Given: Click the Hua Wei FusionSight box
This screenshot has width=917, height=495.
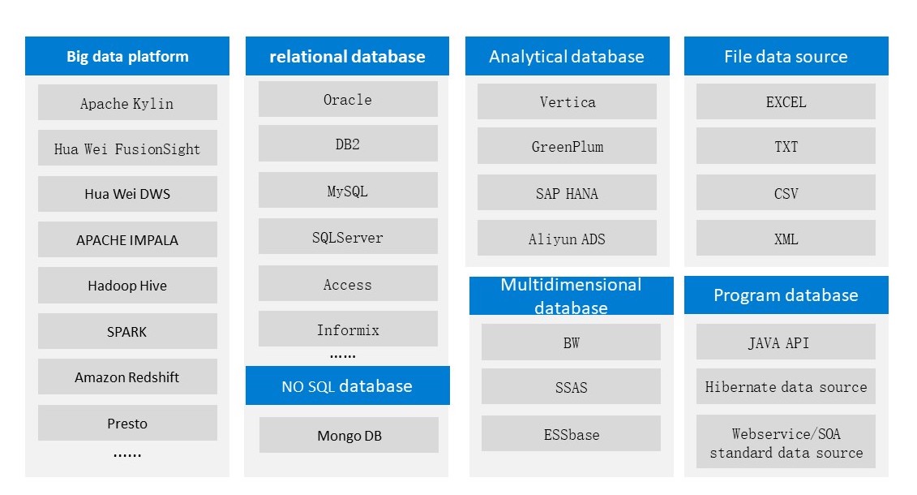Looking at the screenshot, I should coord(127,148).
